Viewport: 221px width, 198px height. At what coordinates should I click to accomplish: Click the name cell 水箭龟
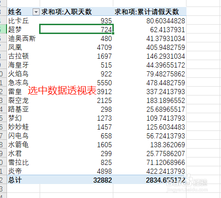23,144
